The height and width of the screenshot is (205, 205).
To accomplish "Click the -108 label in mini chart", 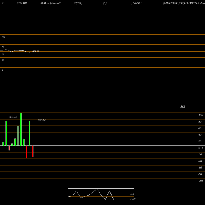I will coord(133,199).
